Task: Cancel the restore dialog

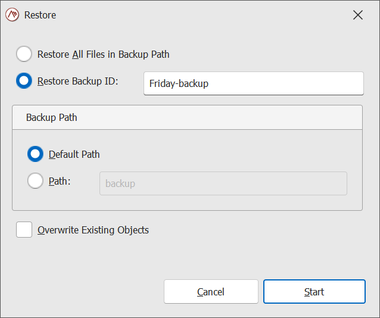Action: point(211,292)
